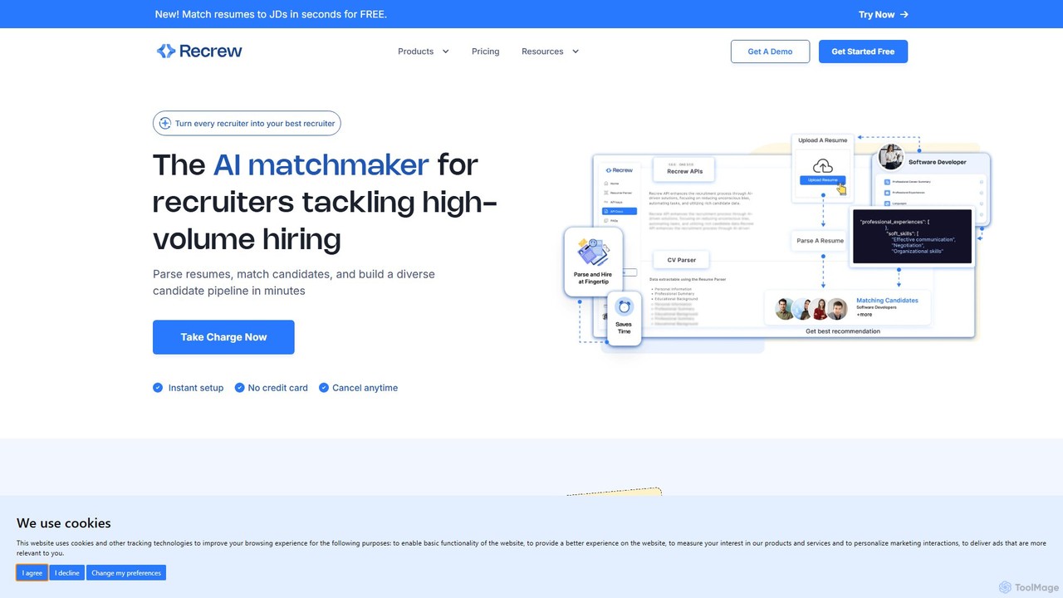1063x598 pixels.
Task: Open Change my preferences for cookies
Action: (x=126, y=573)
